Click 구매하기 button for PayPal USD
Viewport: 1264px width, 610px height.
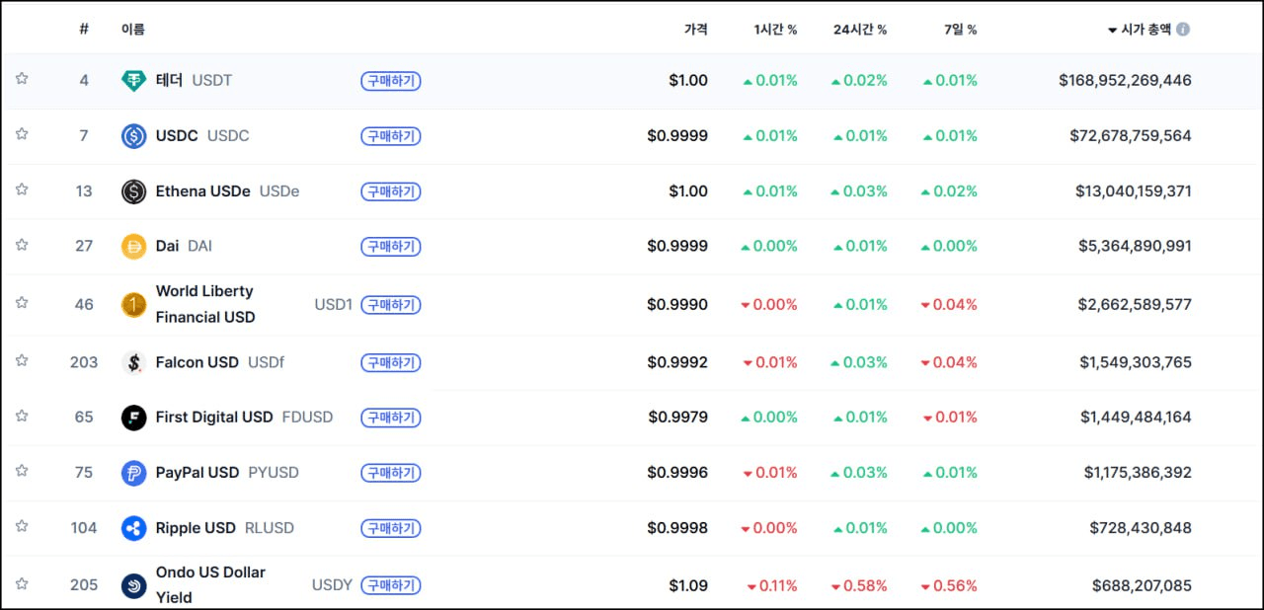pos(391,473)
